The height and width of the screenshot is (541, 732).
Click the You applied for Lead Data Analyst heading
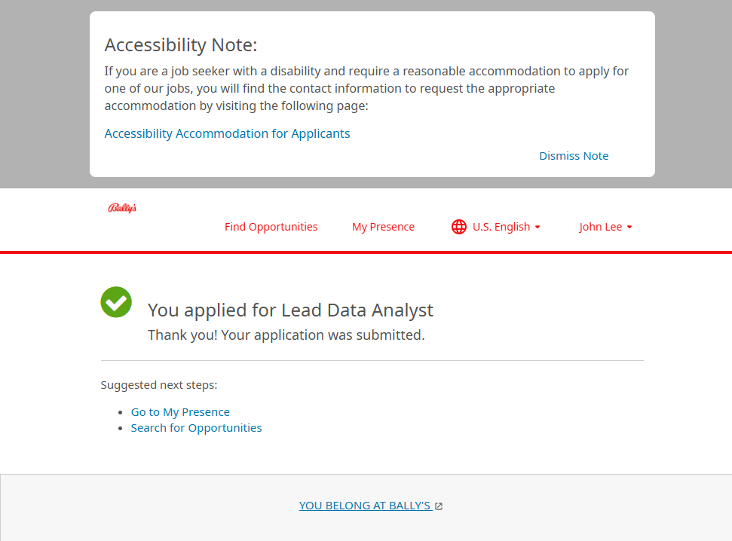click(290, 310)
